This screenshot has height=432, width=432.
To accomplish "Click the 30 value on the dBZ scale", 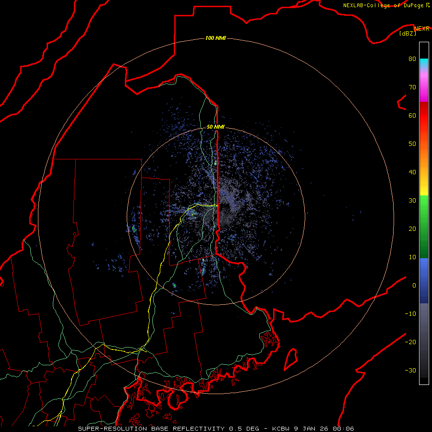I will (x=412, y=201).
